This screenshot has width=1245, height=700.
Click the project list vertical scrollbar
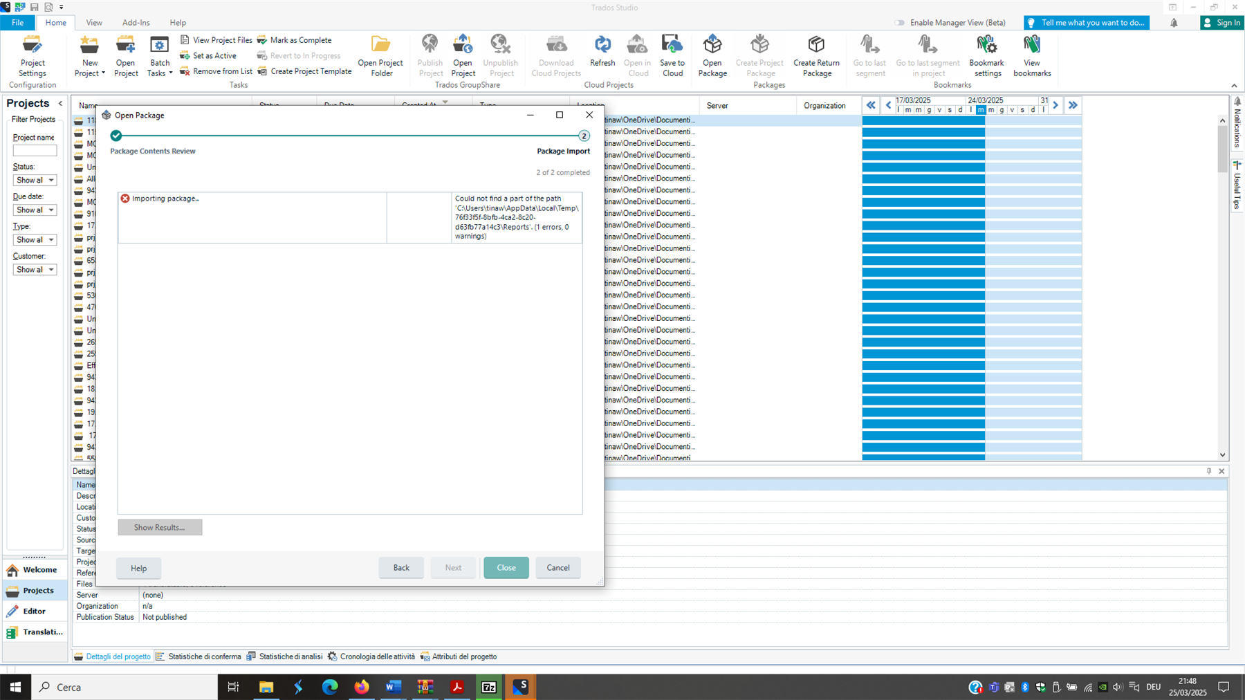pos(1222,288)
